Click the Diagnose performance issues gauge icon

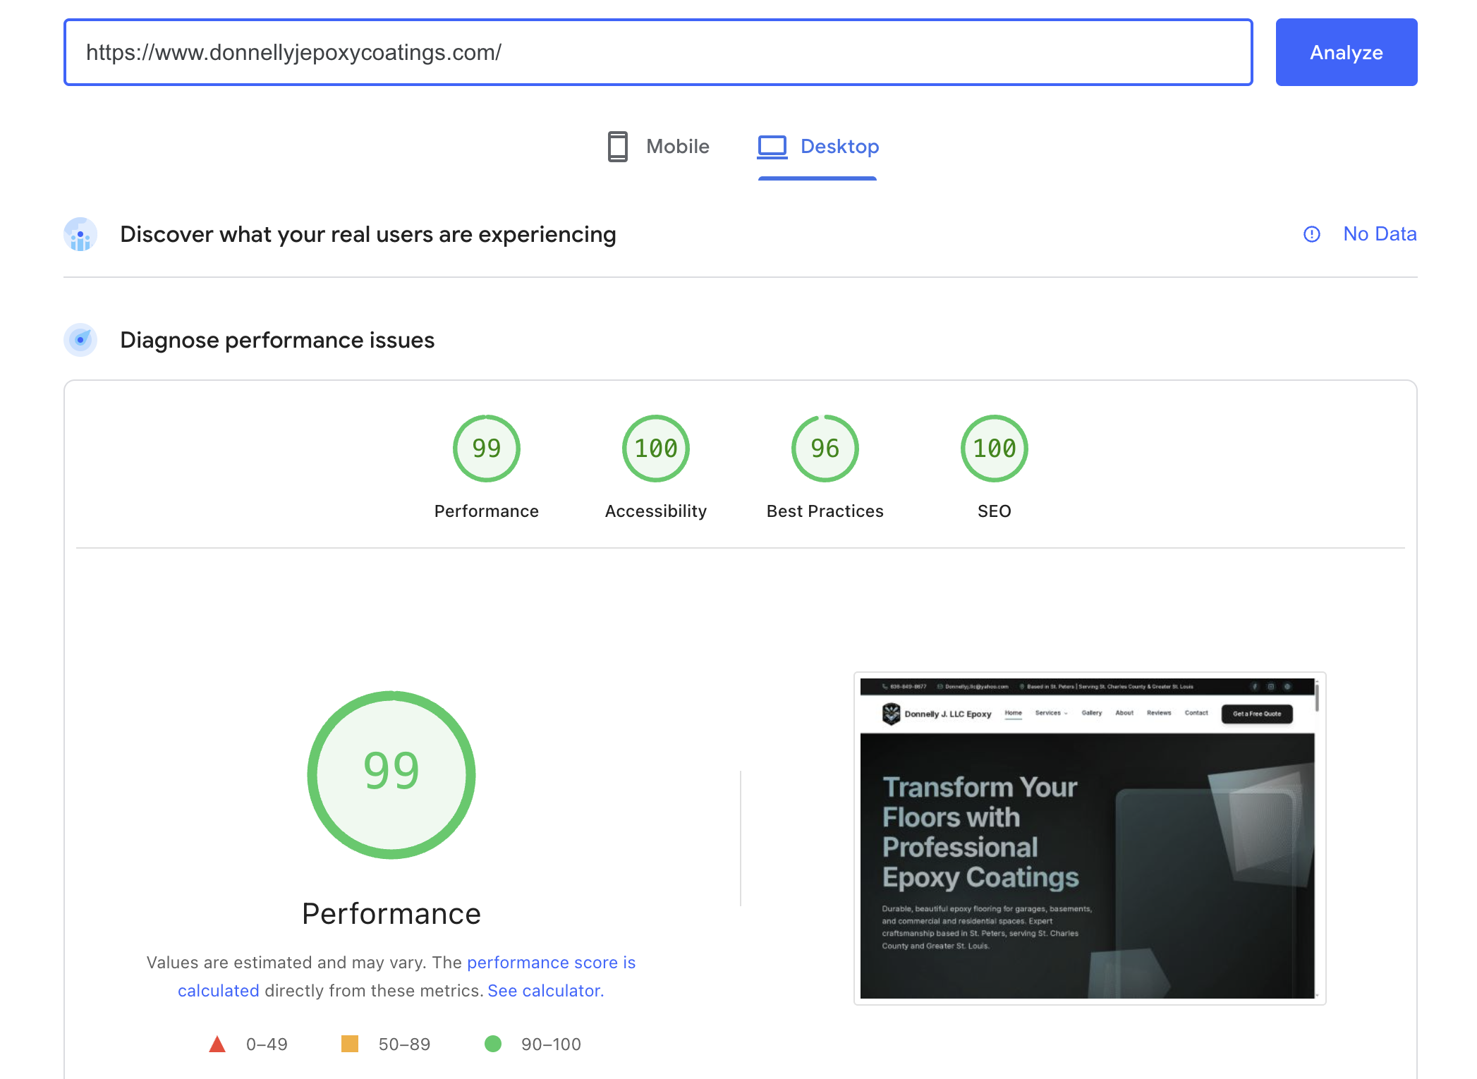80,339
